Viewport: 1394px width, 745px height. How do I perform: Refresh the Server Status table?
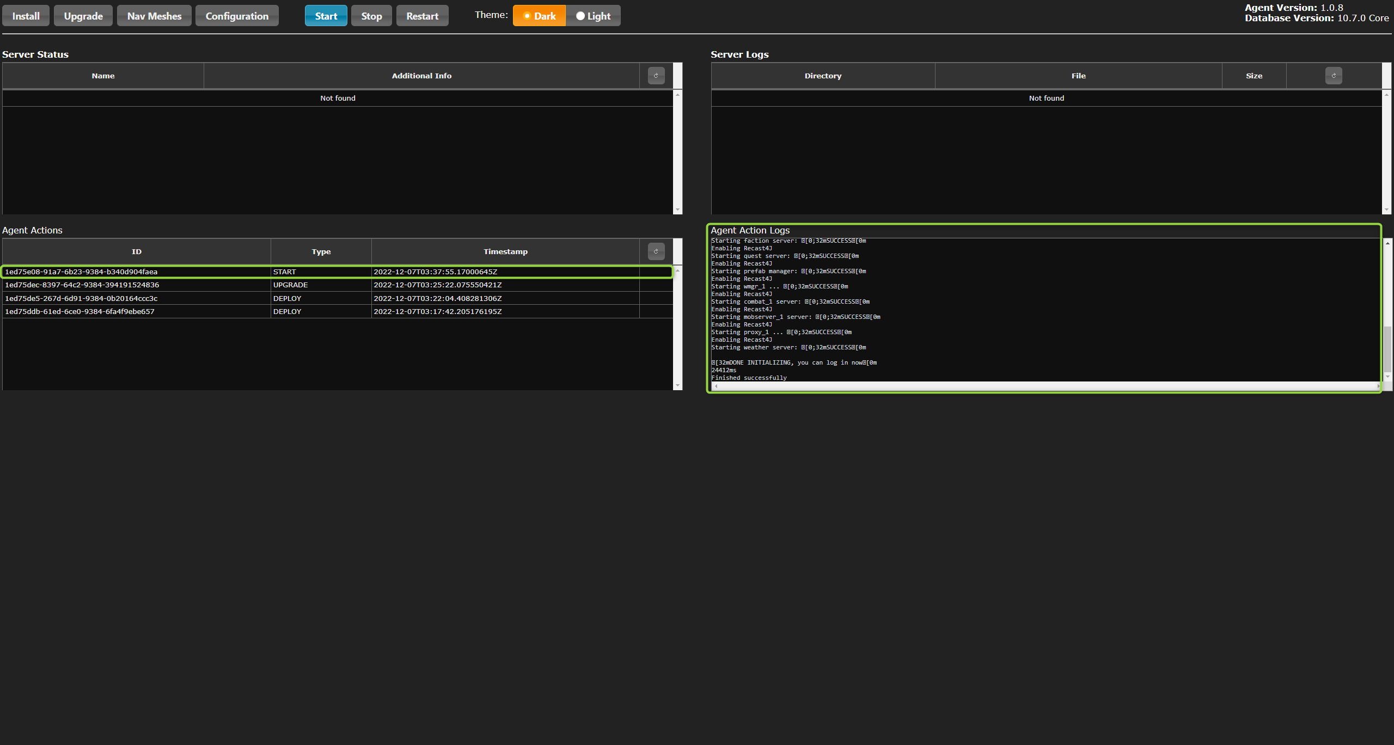pyautogui.click(x=656, y=76)
